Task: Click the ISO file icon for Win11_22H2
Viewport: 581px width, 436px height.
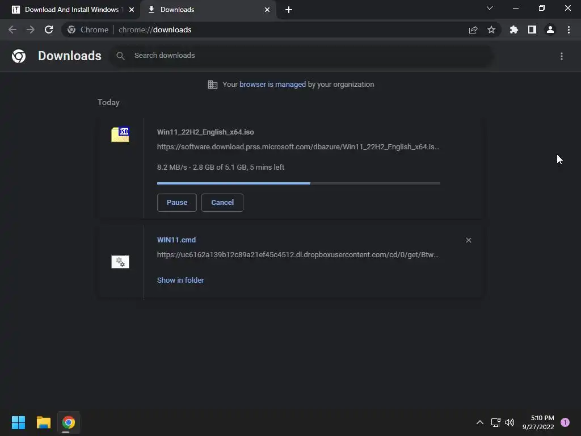Action: 120,135
